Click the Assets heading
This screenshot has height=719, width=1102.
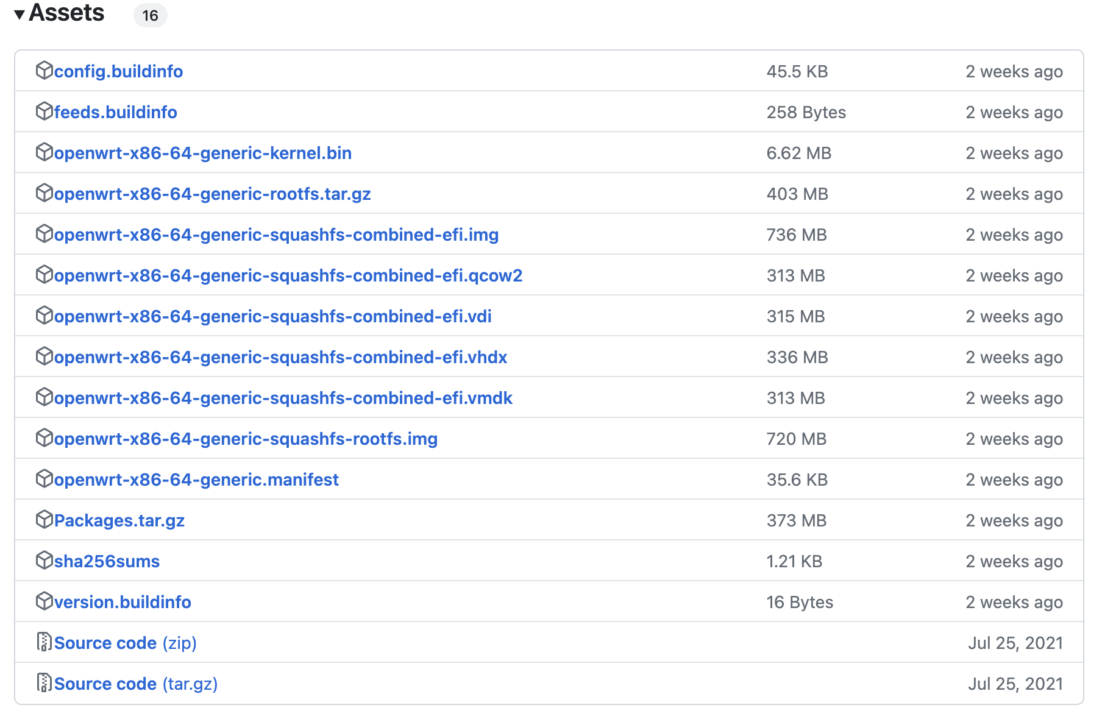(66, 13)
